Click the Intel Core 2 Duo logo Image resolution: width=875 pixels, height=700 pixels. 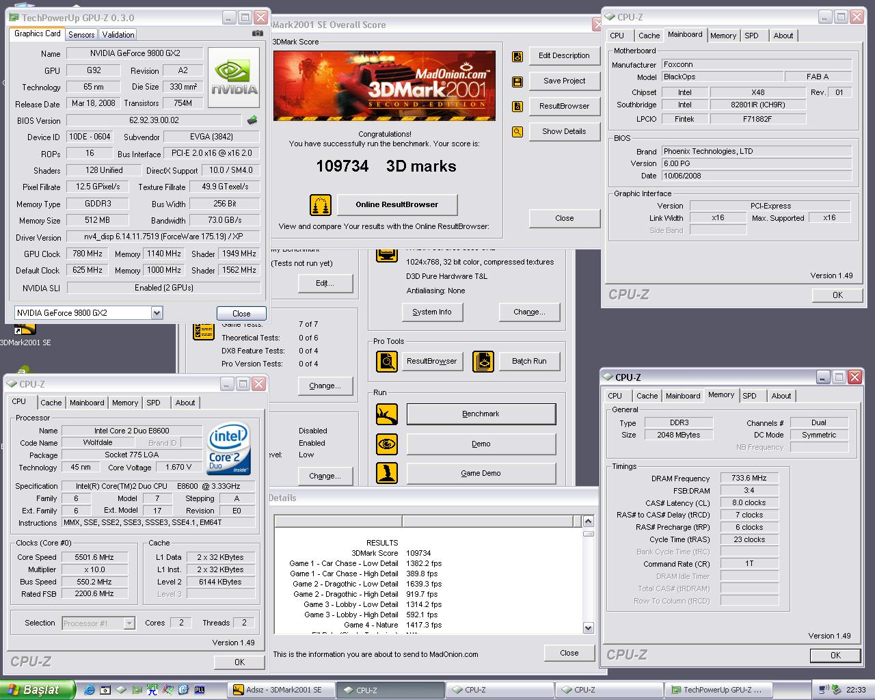pyautogui.click(x=229, y=449)
